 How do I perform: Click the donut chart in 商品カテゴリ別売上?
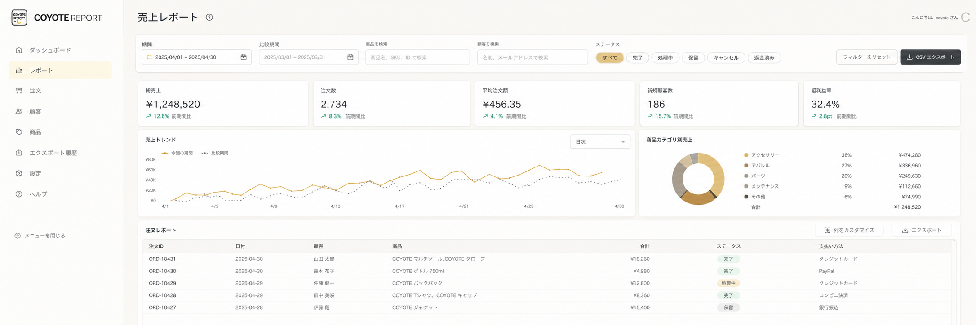tap(698, 179)
